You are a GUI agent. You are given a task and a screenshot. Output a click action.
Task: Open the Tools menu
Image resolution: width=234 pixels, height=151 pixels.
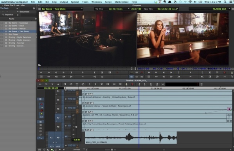85,2
